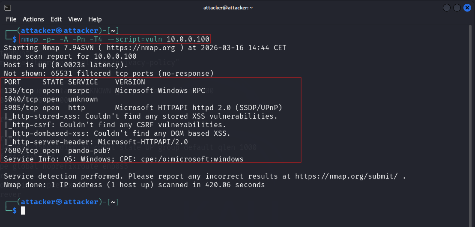
Task: Open the View menu
Action: pos(75,19)
